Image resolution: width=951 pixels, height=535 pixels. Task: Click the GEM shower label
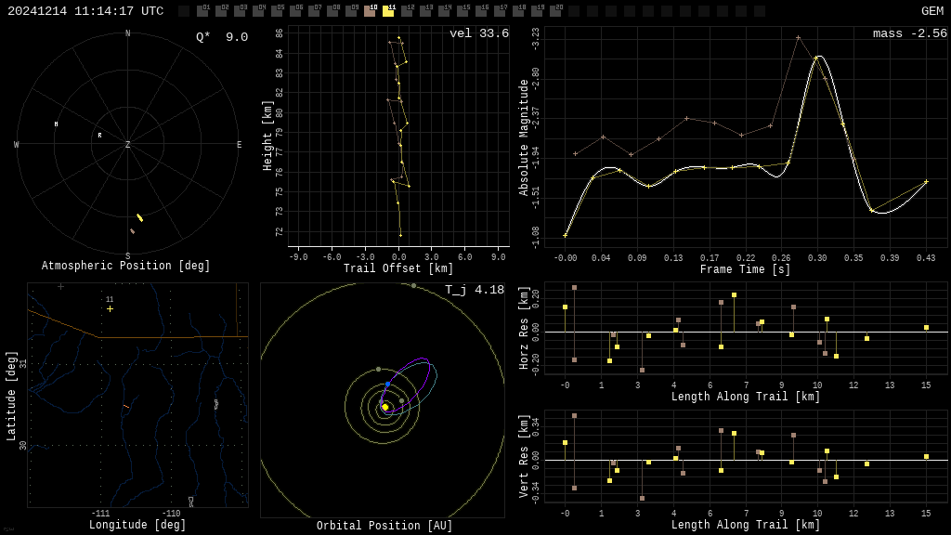pyautogui.click(x=932, y=11)
